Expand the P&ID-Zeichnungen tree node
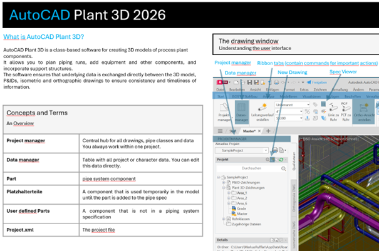 [x=224, y=182]
